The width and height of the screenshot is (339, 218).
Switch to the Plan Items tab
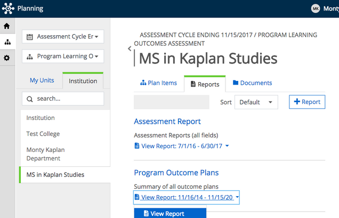point(158,83)
